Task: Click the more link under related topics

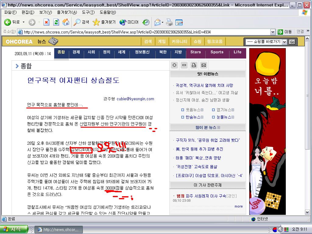Action: 239,206
